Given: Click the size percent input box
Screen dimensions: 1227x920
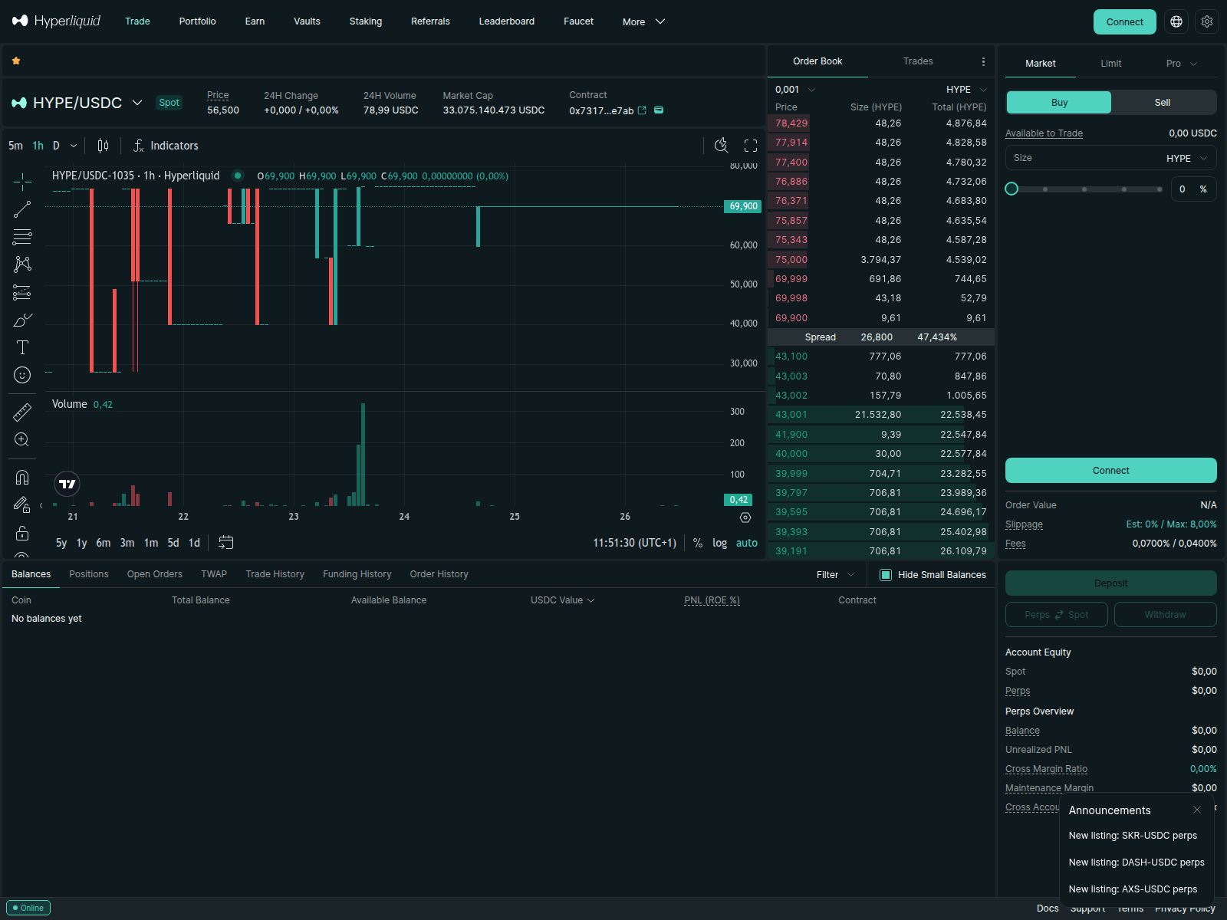Looking at the screenshot, I should pos(1193,189).
